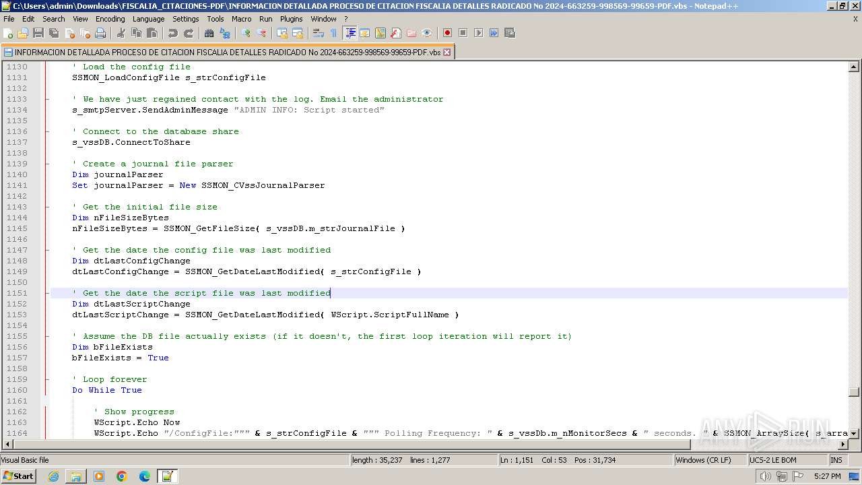This screenshot has width=862, height=485.
Task: Open the Replace toolbar icon
Action: [225, 33]
